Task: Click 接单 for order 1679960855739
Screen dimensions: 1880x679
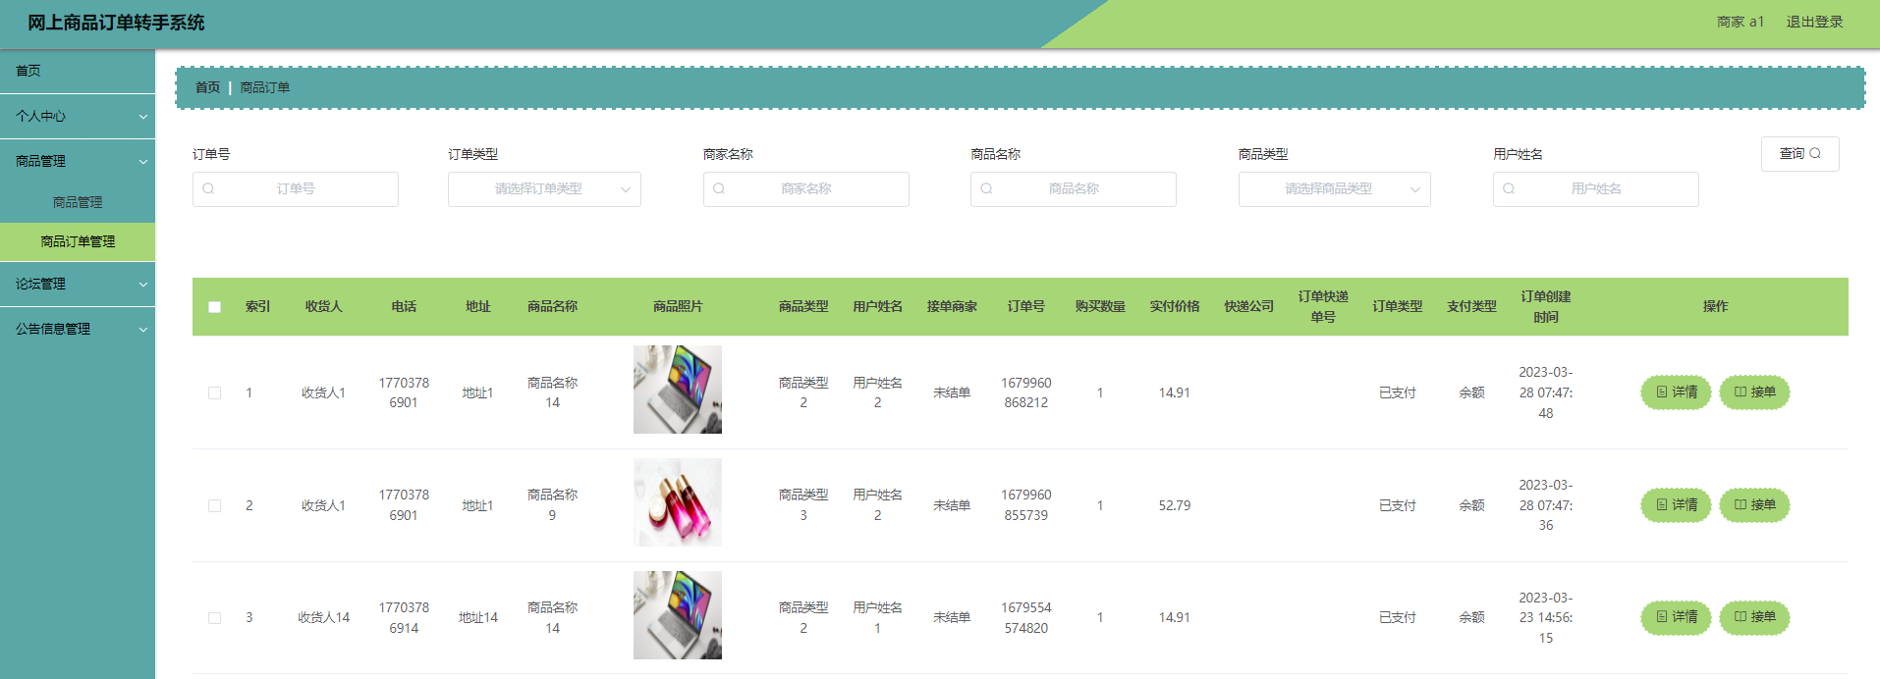Action: 1754,505
